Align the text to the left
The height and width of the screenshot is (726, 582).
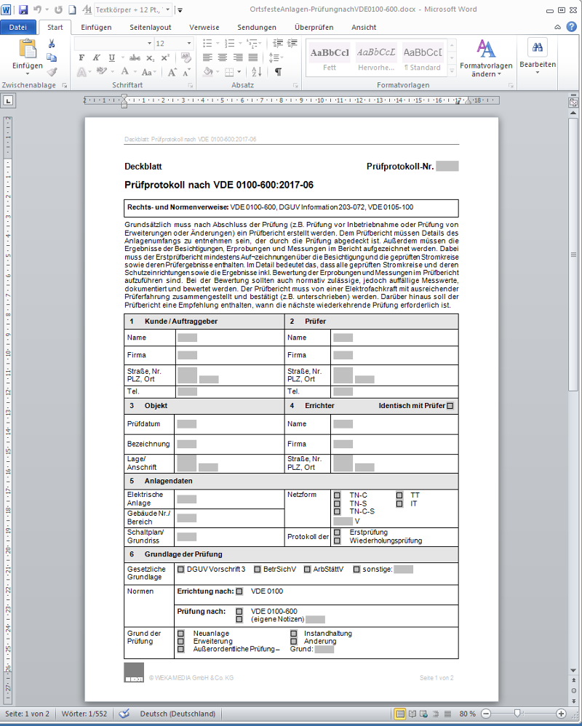[x=207, y=57]
